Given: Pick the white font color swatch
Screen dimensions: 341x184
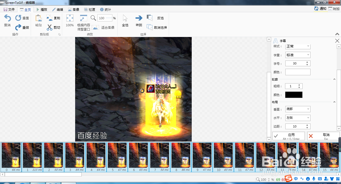Looking at the screenshot, I should [298, 72].
